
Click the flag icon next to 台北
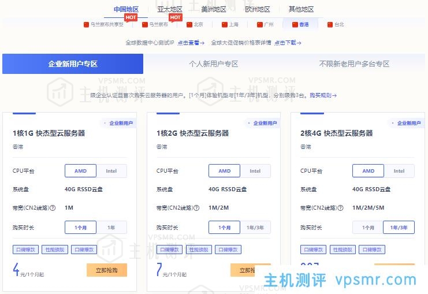[330, 25]
